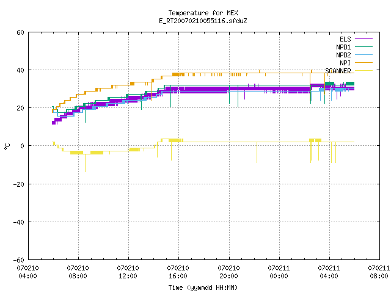The width and height of the screenshot is (391, 293).
Task: Click the blue NPD2 legend line sample
Action: pyautogui.click(x=364, y=55)
